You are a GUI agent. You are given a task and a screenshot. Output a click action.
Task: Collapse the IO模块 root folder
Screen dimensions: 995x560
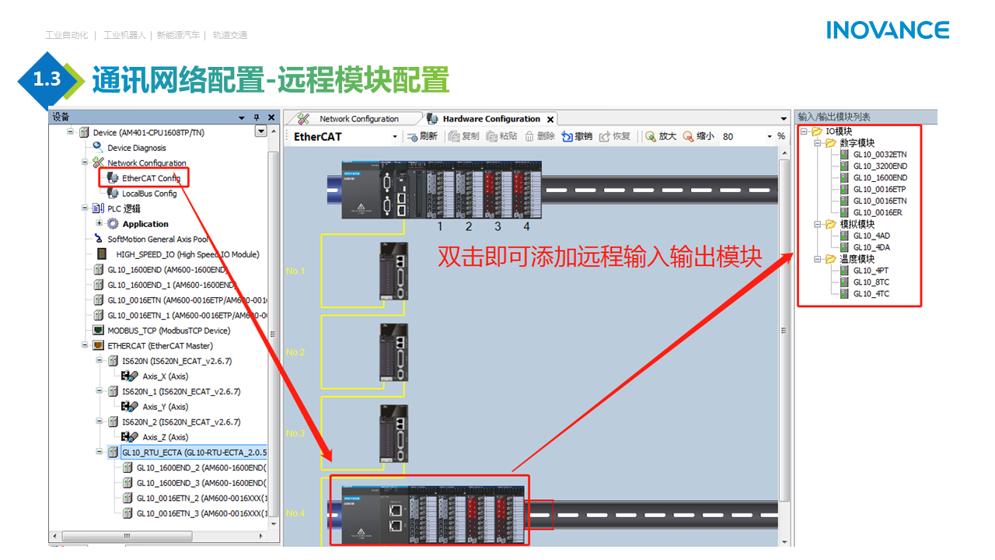point(804,131)
